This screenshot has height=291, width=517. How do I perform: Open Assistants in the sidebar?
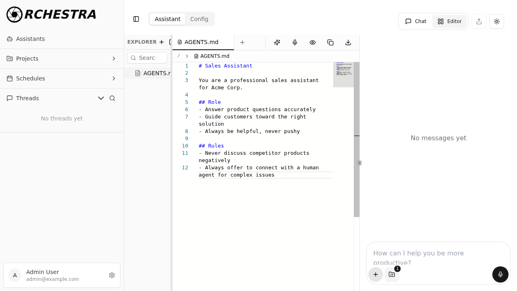point(62,39)
